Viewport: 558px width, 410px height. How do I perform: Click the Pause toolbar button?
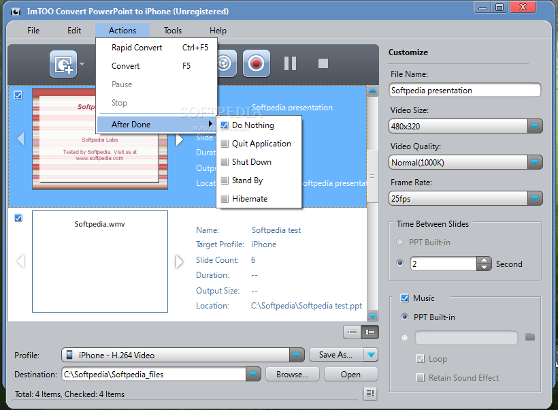[x=290, y=64]
